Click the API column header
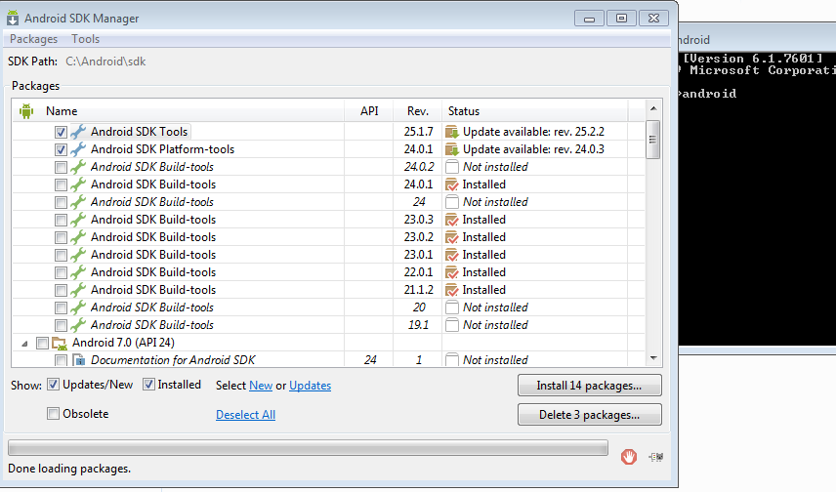Image resolution: width=836 pixels, height=492 pixels. point(369,111)
